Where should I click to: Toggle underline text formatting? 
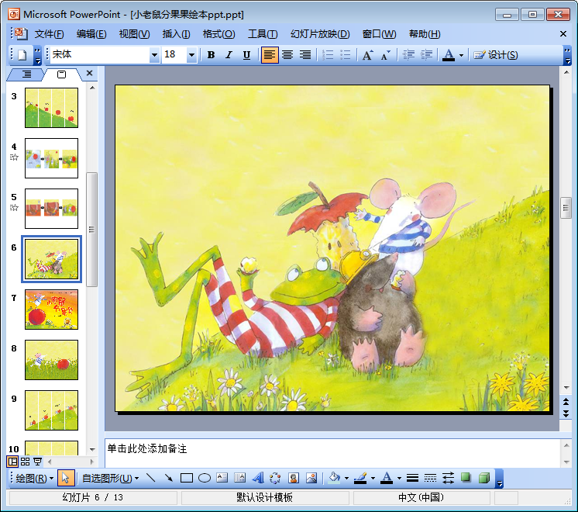pyautogui.click(x=246, y=55)
